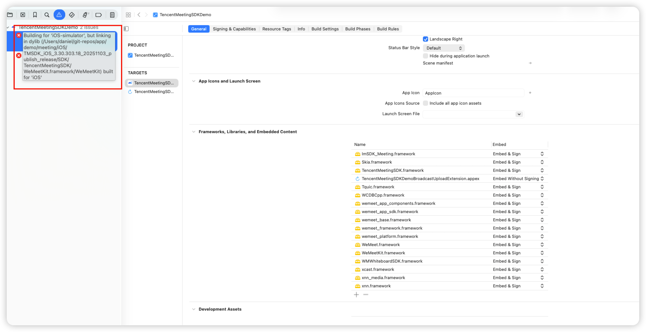The image size is (646, 332).
Task: Open the Test navigator diamond icon
Action: pos(72,15)
